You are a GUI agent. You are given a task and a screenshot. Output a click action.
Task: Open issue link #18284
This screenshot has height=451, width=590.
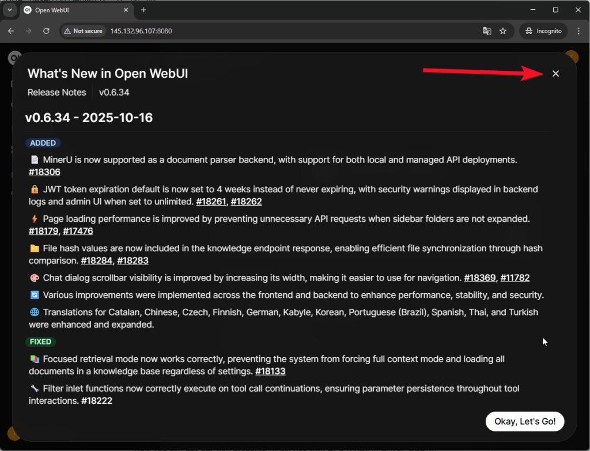tap(96, 261)
